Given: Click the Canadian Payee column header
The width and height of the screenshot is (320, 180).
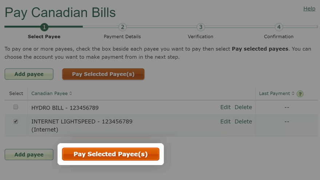Looking at the screenshot, I should coord(50,93).
